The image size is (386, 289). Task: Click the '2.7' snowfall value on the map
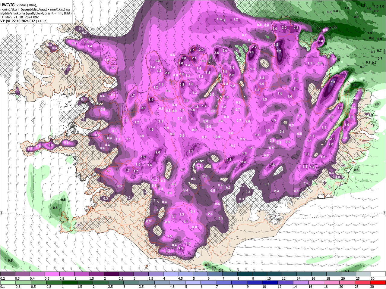point(192,50)
